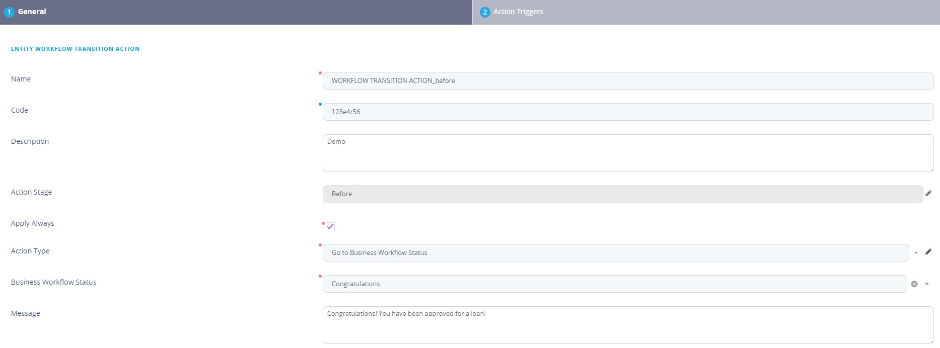This screenshot has width=940, height=348.
Task: Click the Message text area
Action: tap(627, 325)
